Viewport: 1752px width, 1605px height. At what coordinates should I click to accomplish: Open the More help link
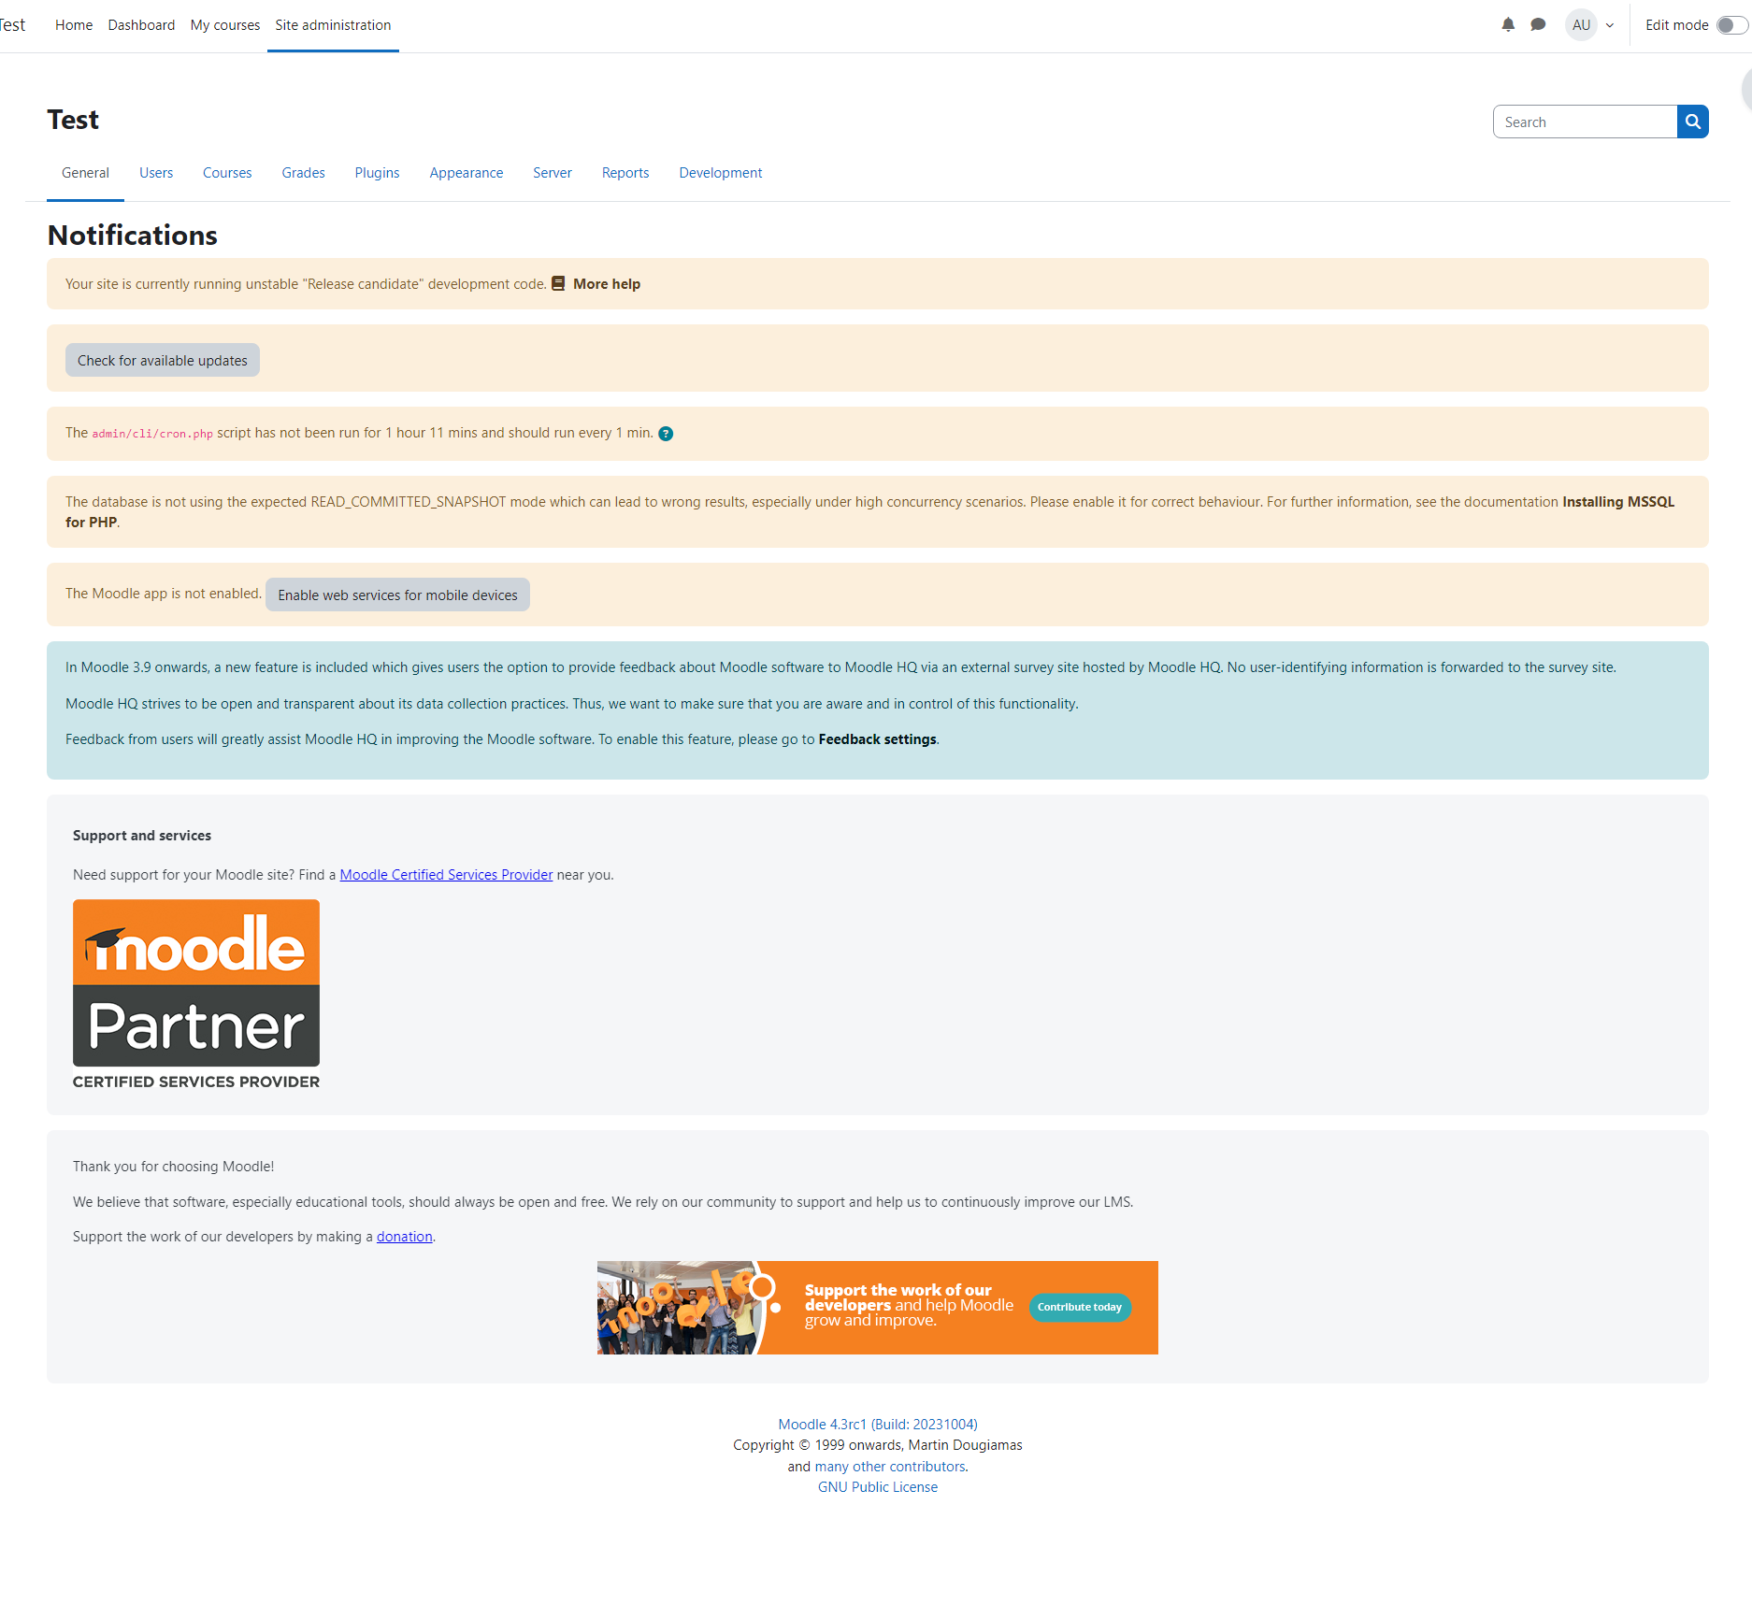[607, 284]
